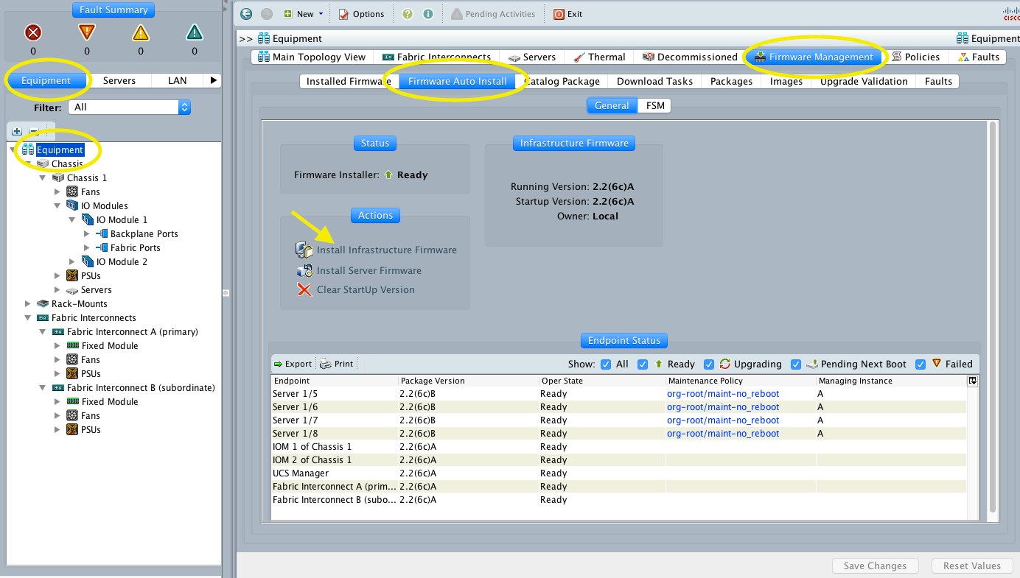Open the org-root/maint-no_reboot policy for Server 1/5

(722, 393)
